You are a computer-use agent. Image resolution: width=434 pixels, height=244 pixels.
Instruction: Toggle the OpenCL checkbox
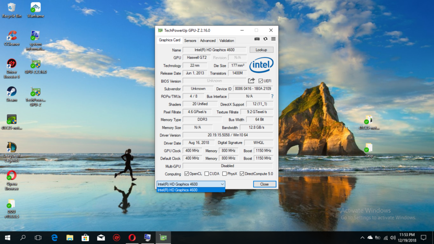pos(187,174)
